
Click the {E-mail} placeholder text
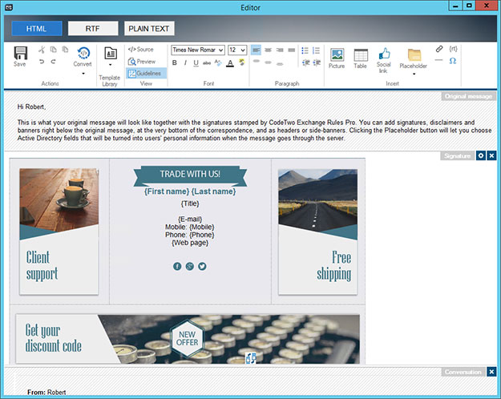point(190,220)
